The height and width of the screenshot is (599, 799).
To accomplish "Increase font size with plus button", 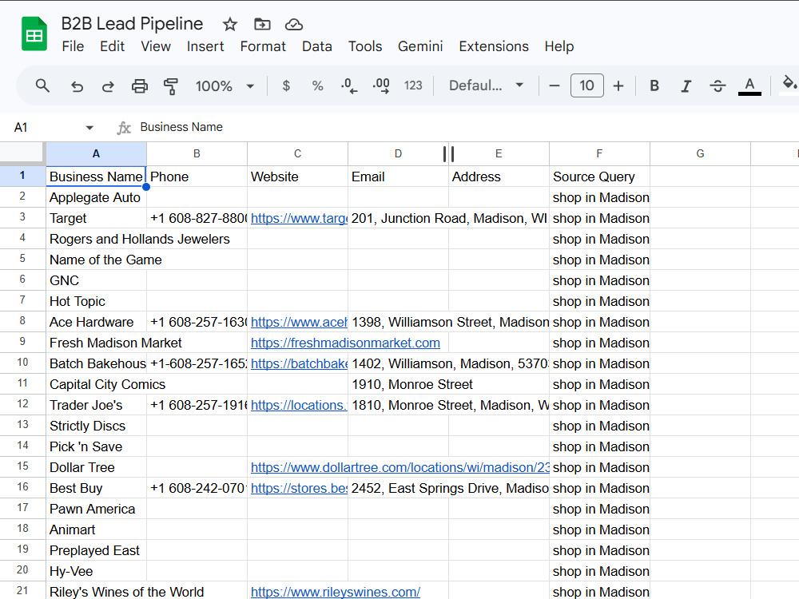I will [618, 85].
